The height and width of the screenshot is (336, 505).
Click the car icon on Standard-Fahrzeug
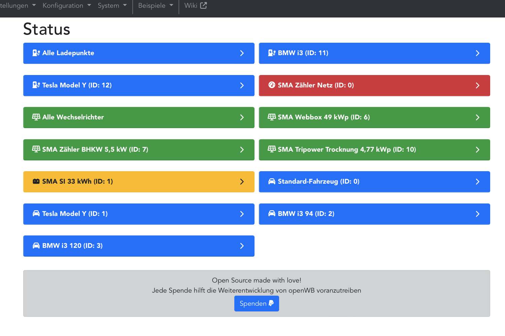(x=272, y=181)
